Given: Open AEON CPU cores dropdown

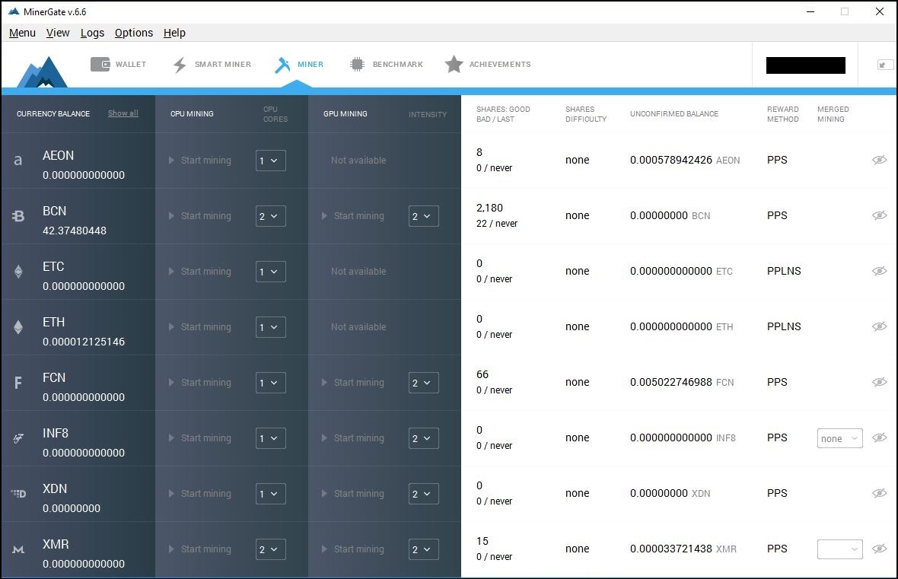Looking at the screenshot, I should [270, 161].
